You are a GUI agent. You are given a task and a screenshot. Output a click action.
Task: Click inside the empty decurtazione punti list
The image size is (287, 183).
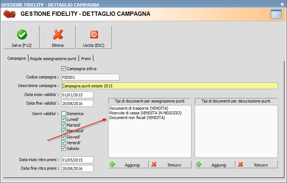(x=236, y=131)
